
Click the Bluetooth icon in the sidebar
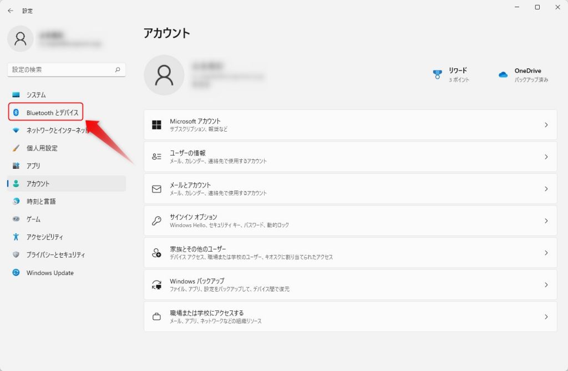click(x=16, y=112)
